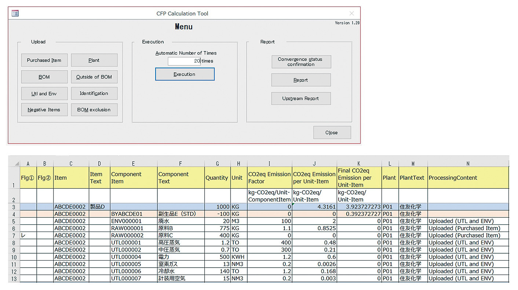Screen dimensions: 518x290
Task: Open Convergence status confirmation
Action: [301, 62]
